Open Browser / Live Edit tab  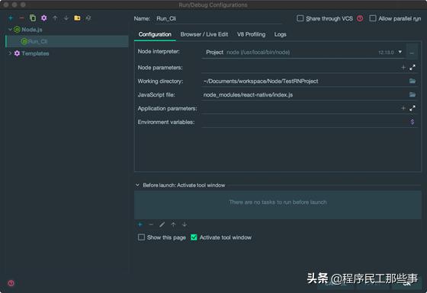coord(204,34)
